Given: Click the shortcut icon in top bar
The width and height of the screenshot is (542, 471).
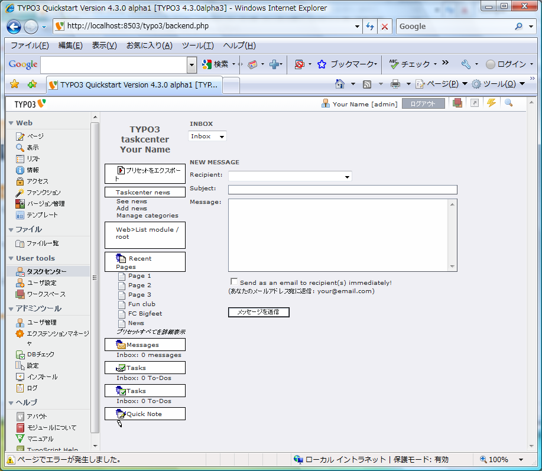Looking at the screenshot, I should (475, 103).
